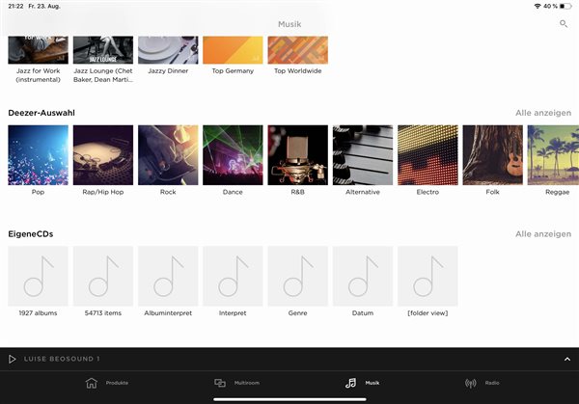Open the 54713 items music folder
Viewport: 579px width, 404px height.
pos(102,276)
